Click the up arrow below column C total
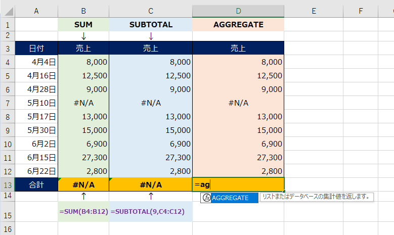The width and height of the screenshot is (394, 235). pos(151,196)
